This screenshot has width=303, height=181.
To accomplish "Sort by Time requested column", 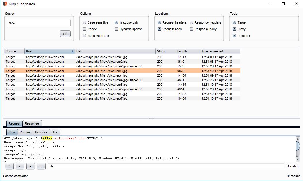I will click(x=220, y=51).
